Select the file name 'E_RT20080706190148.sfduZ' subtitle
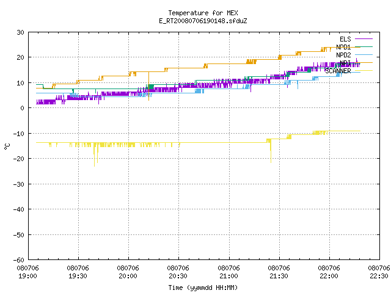This screenshot has width=391, height=293. pos(203,21)
